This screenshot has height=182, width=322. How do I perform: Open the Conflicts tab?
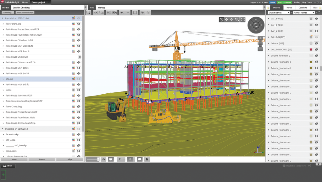point(303,7)
